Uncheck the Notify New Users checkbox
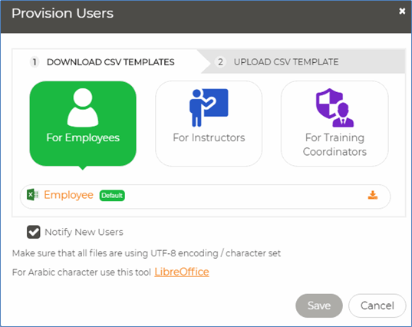This screenshot has height=327, width=412. click(x=33, y=232)
